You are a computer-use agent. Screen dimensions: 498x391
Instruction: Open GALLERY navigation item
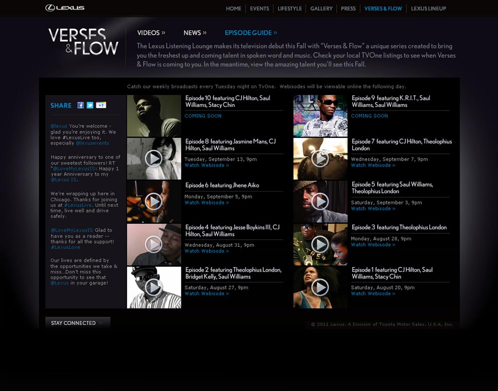(x=321, y=8)
